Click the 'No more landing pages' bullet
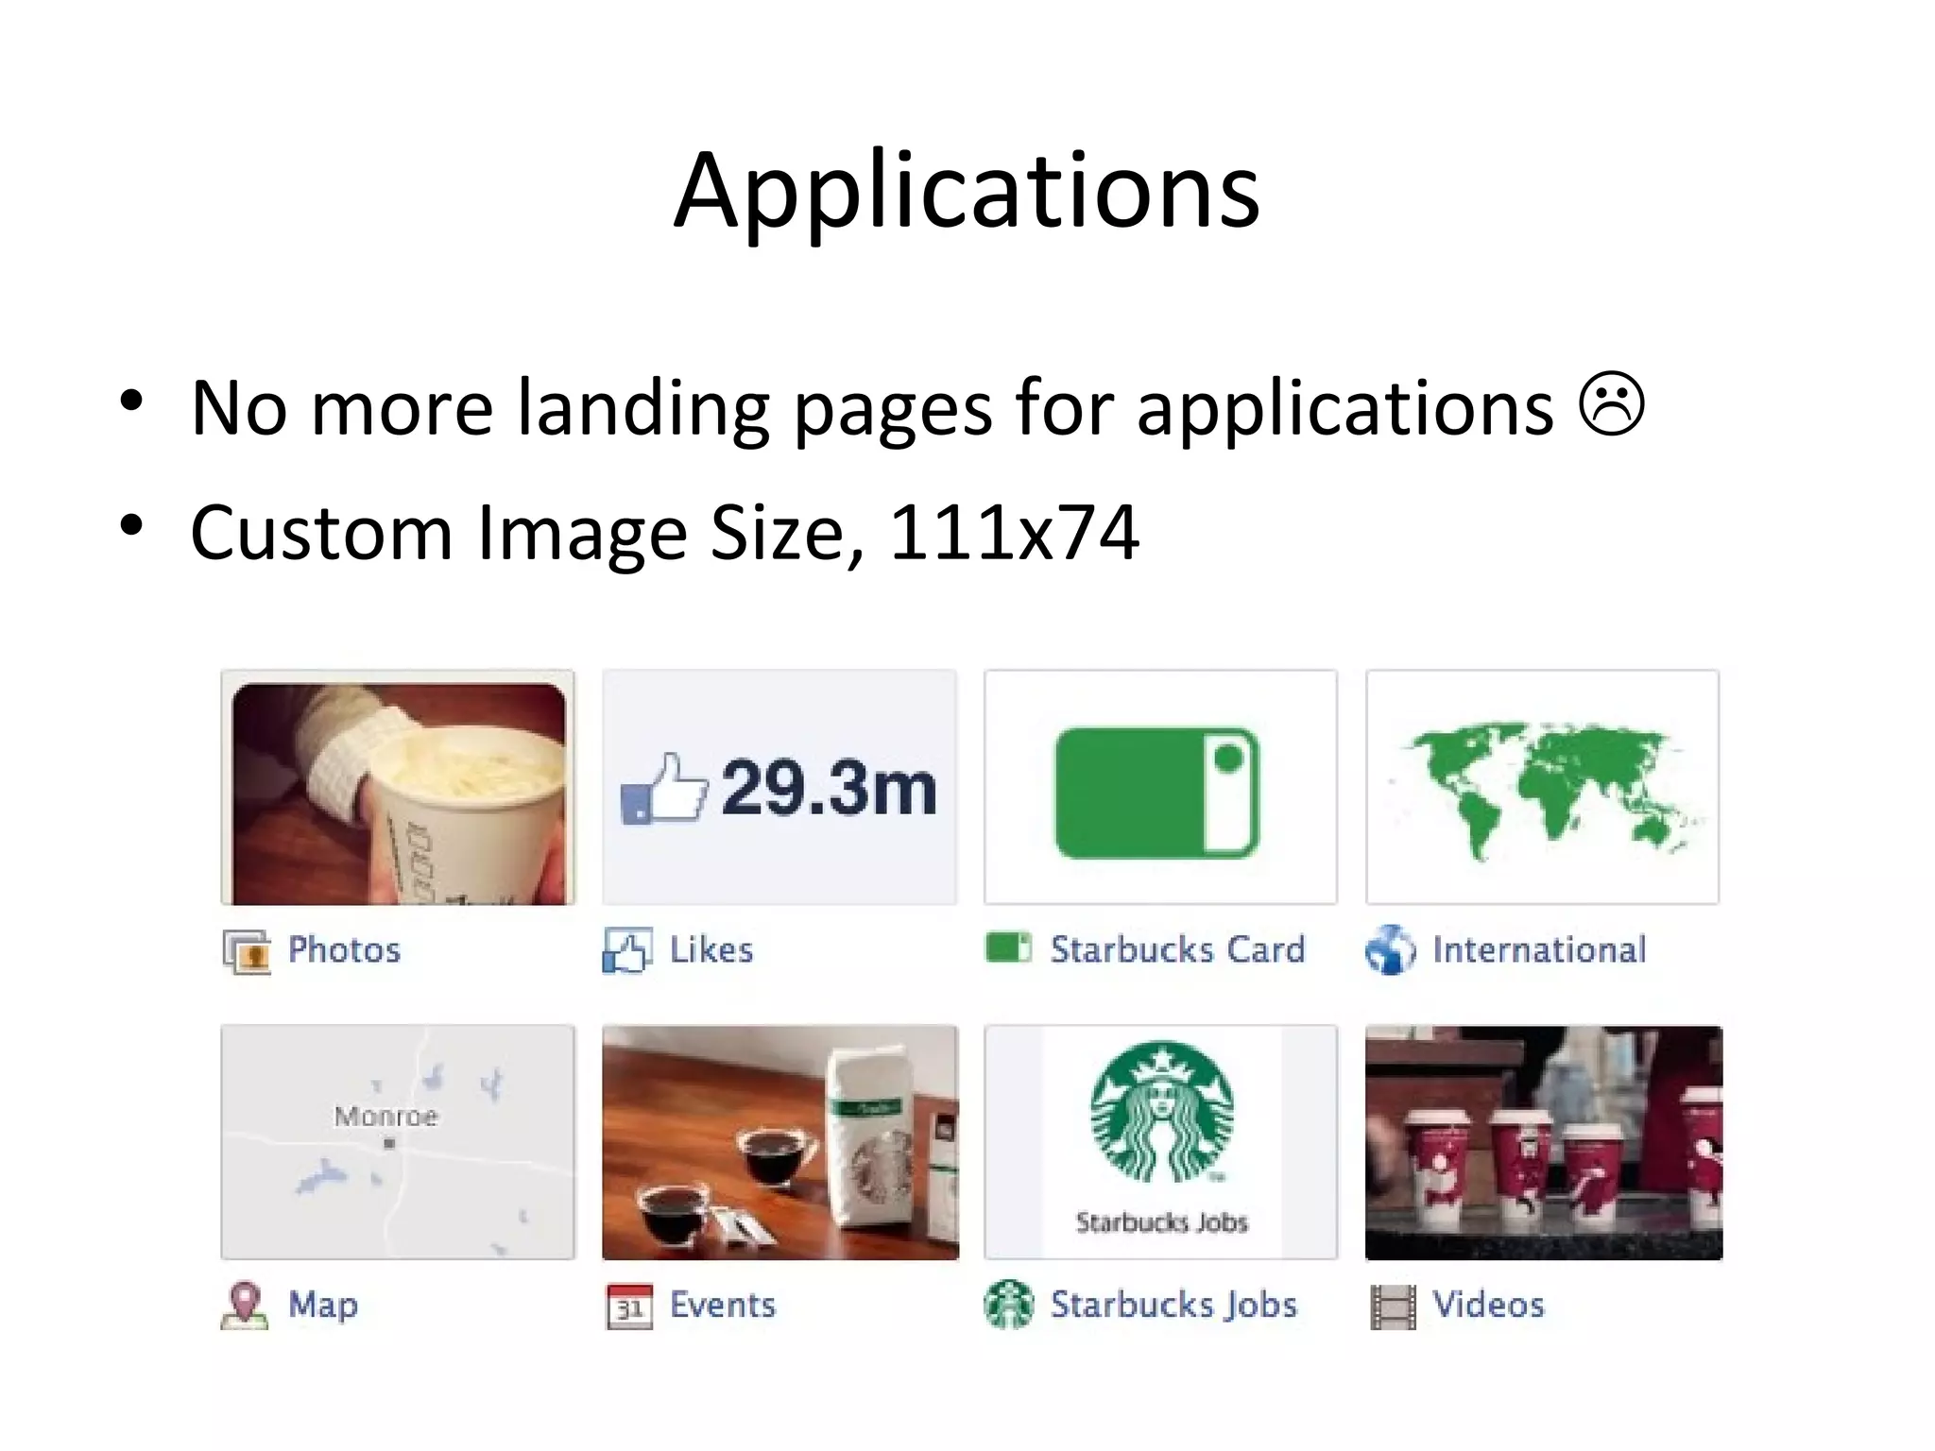Screen dimensions: 1935x1451 pyautogui.click(x=916, y=408)
